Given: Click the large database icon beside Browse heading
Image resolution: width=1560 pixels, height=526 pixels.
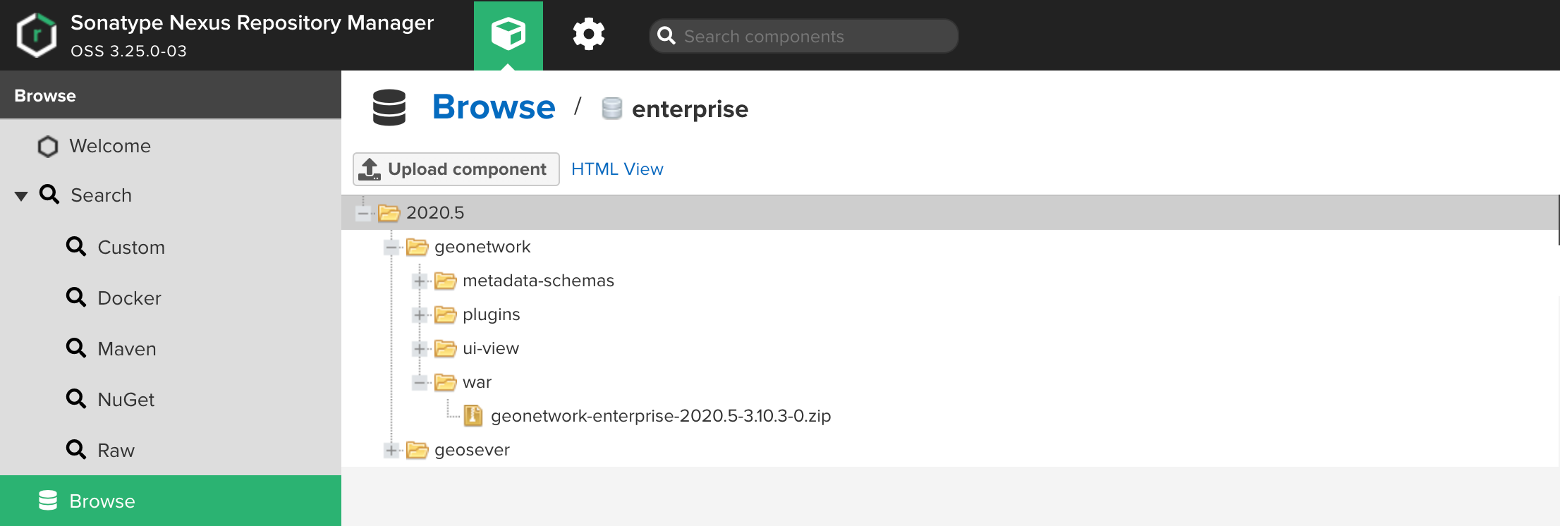Looking at the screenshot, I should coord(389,107).
